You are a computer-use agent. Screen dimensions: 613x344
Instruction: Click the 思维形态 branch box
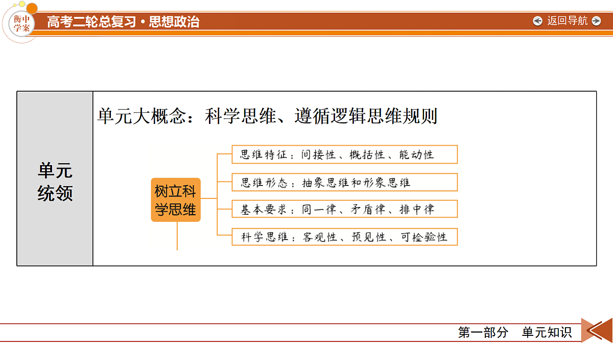pos(345,182)
